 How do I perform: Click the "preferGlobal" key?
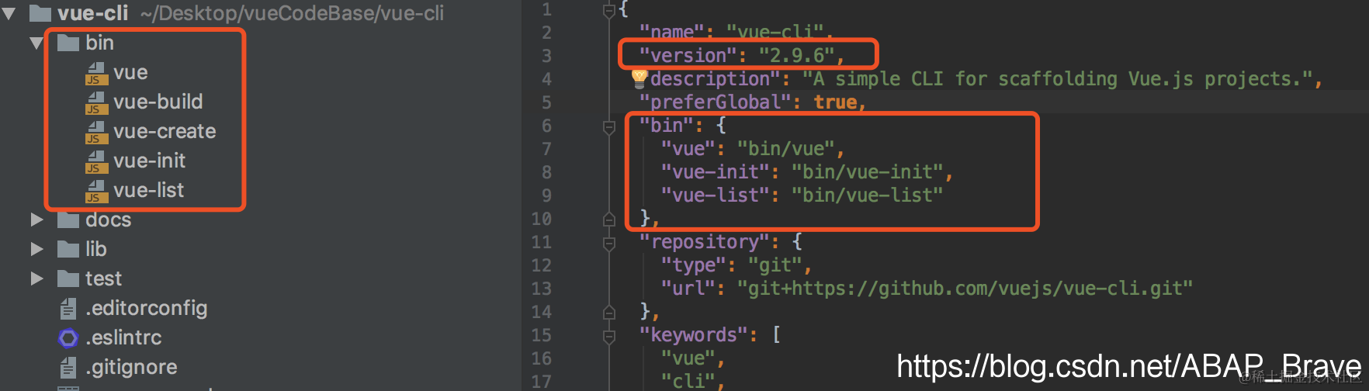pos(715,102)
